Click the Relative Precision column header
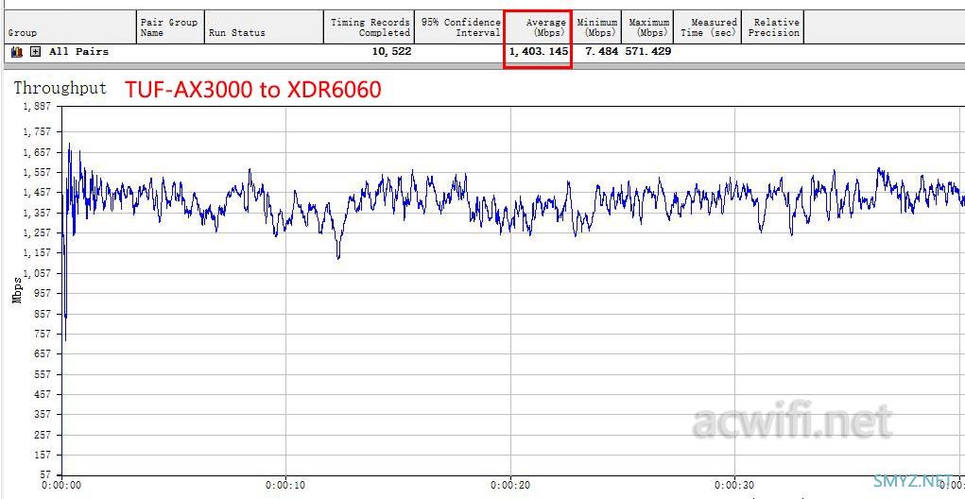This screenshot has height=499, width=965. (773, 27)
